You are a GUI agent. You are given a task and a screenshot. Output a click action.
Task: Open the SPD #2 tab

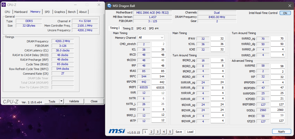pos(141,28)
